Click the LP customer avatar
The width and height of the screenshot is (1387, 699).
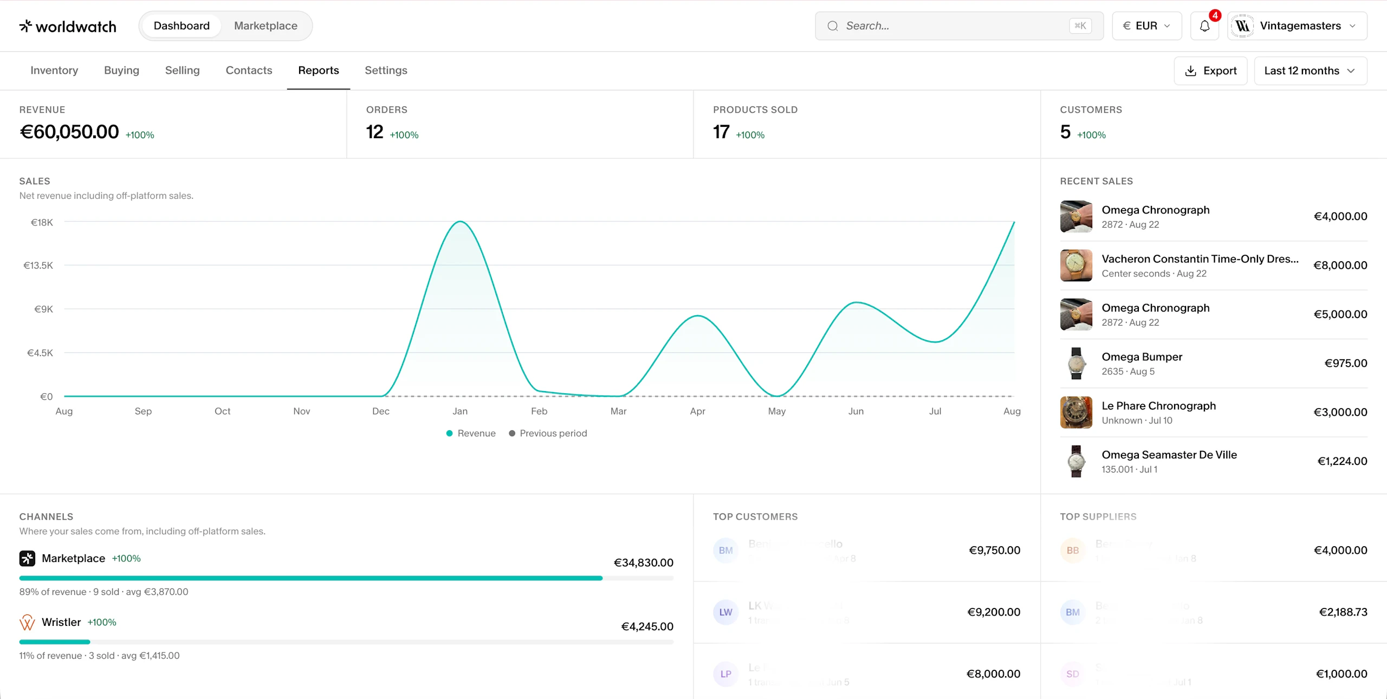pos(725,674)
